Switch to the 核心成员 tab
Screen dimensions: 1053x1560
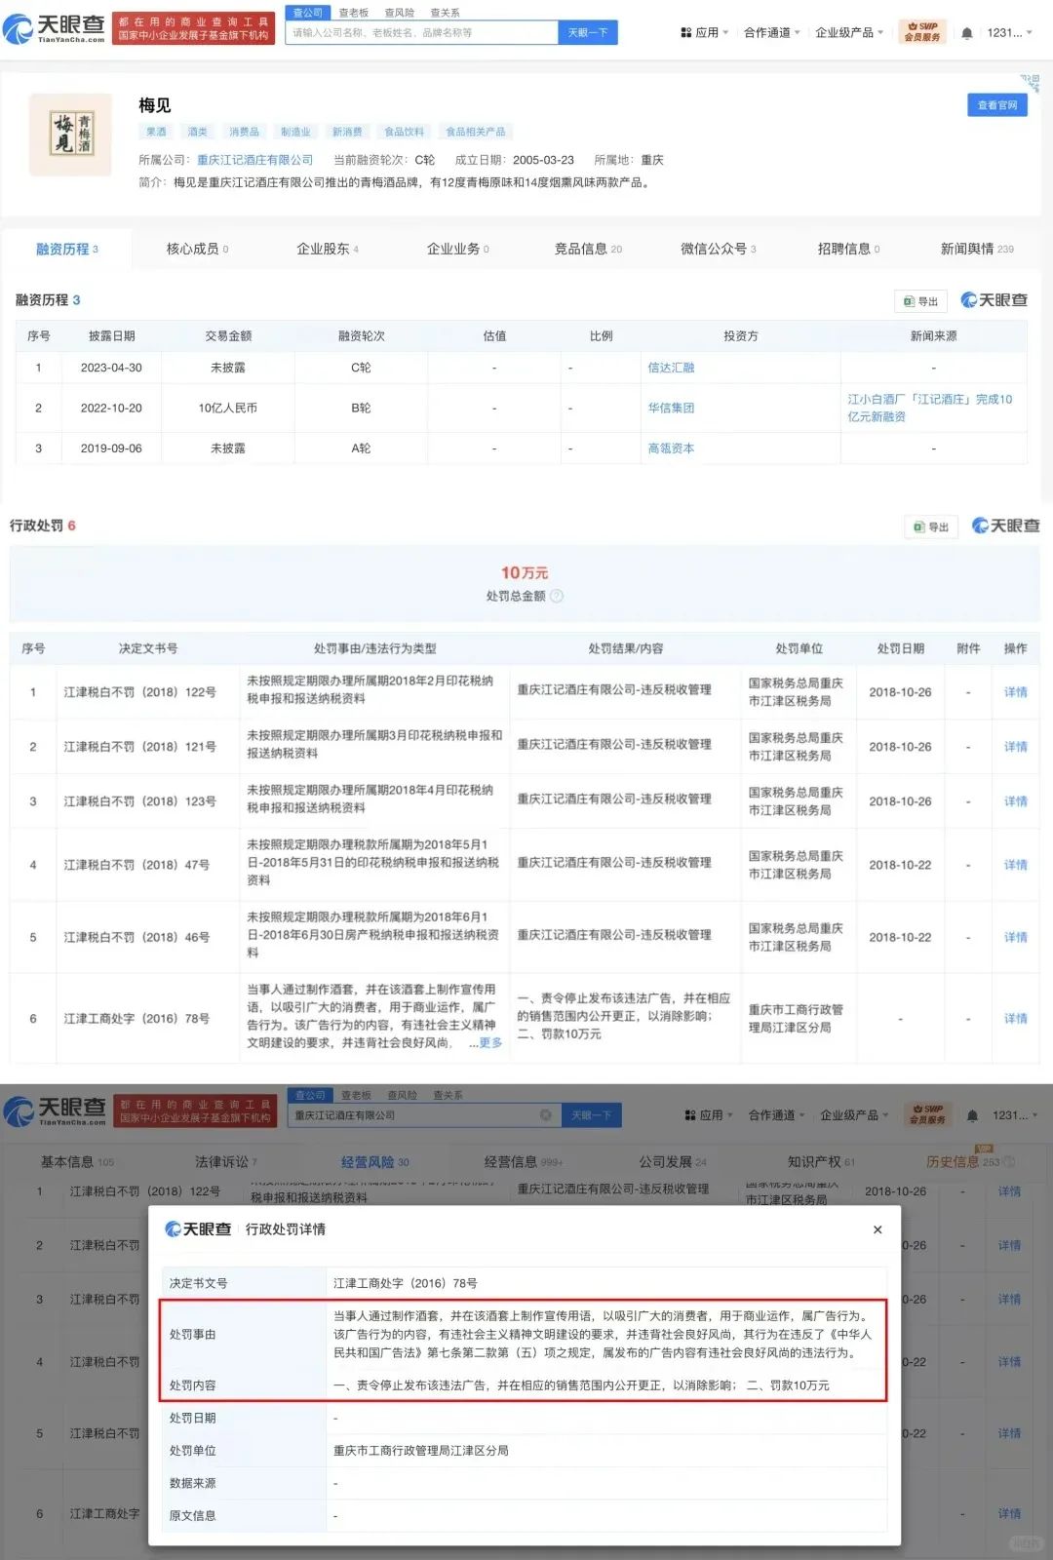pos(197,249)
